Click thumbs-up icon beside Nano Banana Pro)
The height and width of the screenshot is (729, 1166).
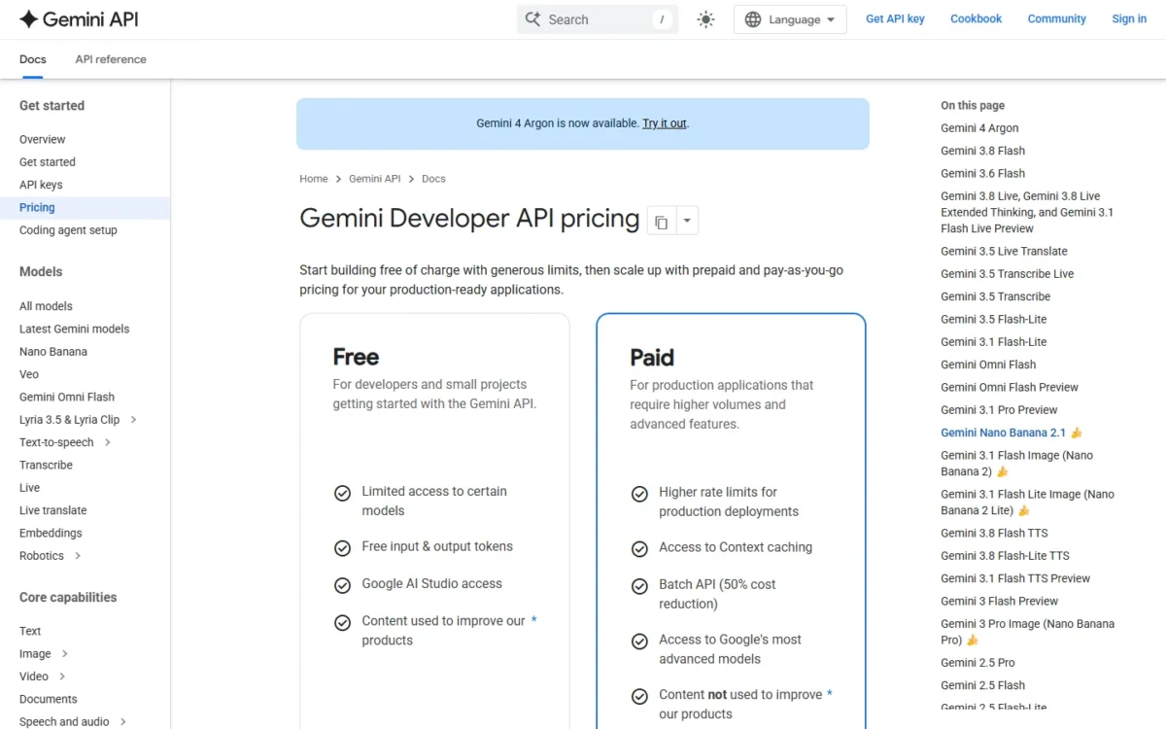click(972, 641)
